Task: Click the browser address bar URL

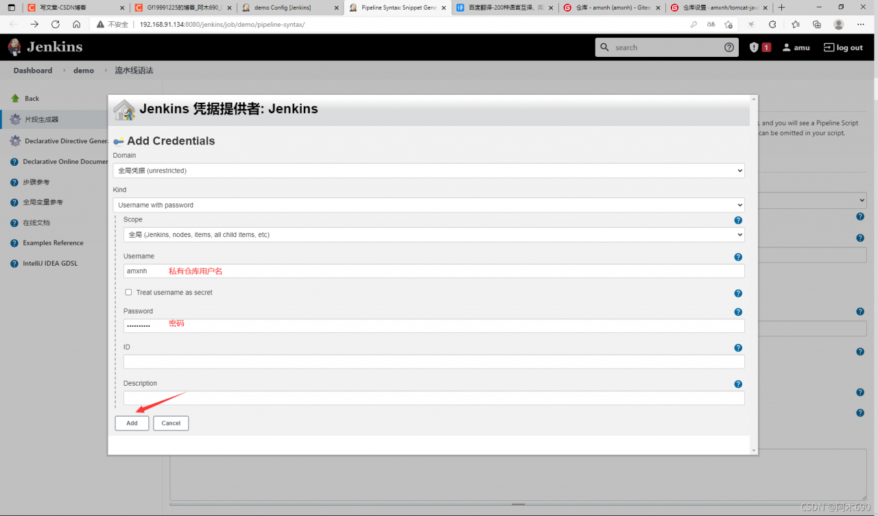Action: click(x=222, y=24)
